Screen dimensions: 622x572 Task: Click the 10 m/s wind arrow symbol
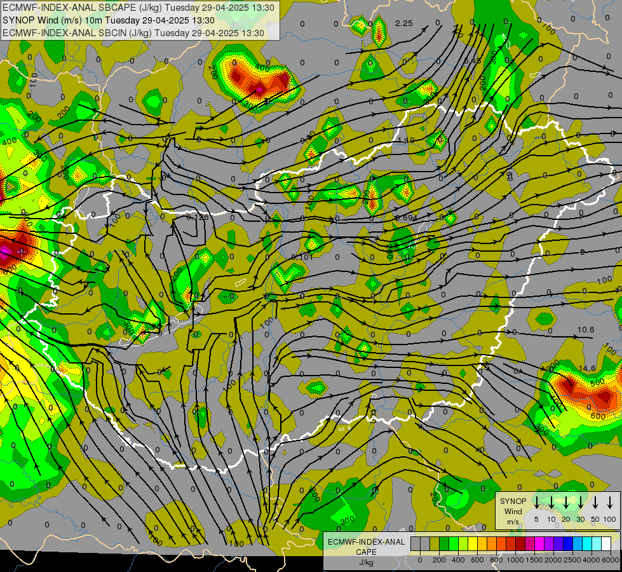point(551,503)
